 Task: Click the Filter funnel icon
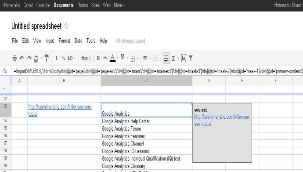pyautogui.click(x=191, y=58)
